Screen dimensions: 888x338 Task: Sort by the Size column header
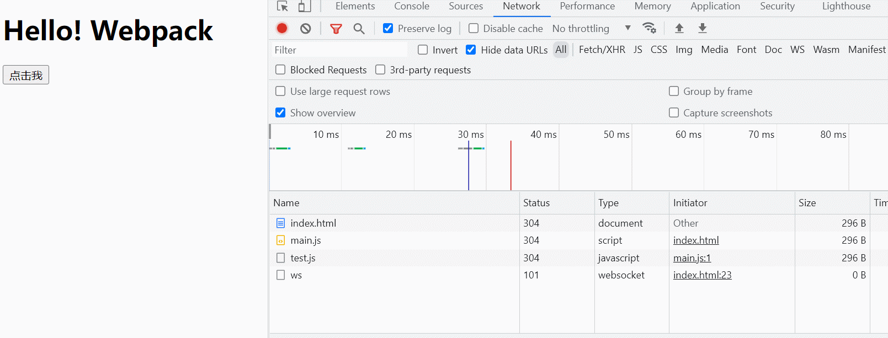point(832,203)
